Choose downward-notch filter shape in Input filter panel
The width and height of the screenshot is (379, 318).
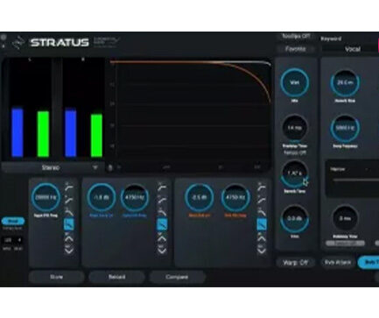(x=69, y=250)
